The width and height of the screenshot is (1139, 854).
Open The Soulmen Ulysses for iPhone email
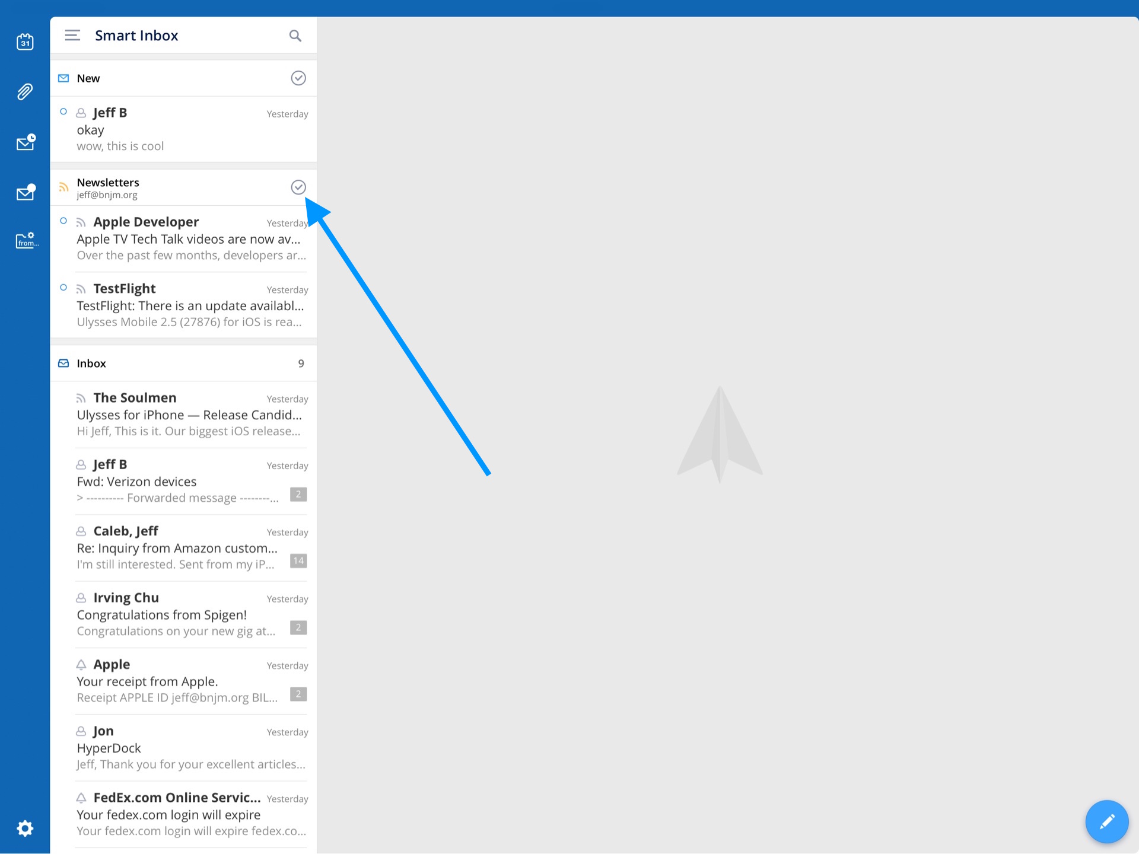coord(190,415)
